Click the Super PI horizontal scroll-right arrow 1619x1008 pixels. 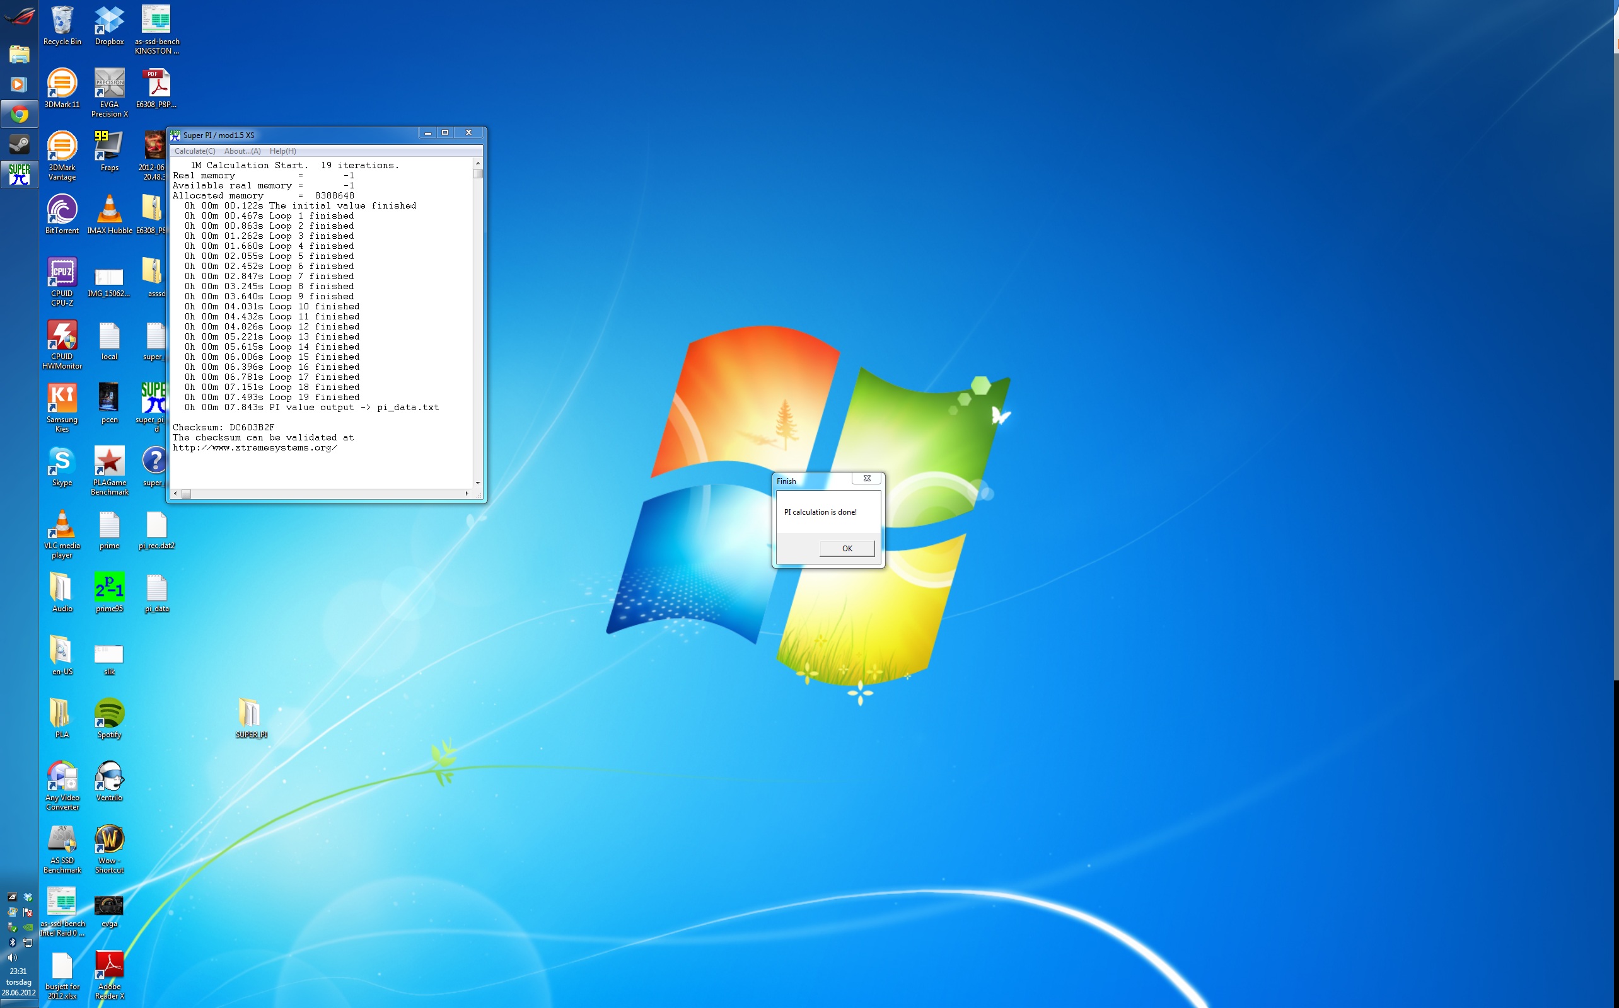pyautogui.click(x=467, y=493)
